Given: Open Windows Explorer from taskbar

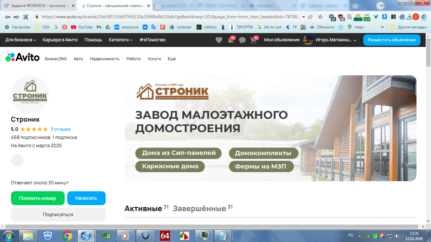Looking at the screenshot, I should pyautogui.click(x=28, y=235).
